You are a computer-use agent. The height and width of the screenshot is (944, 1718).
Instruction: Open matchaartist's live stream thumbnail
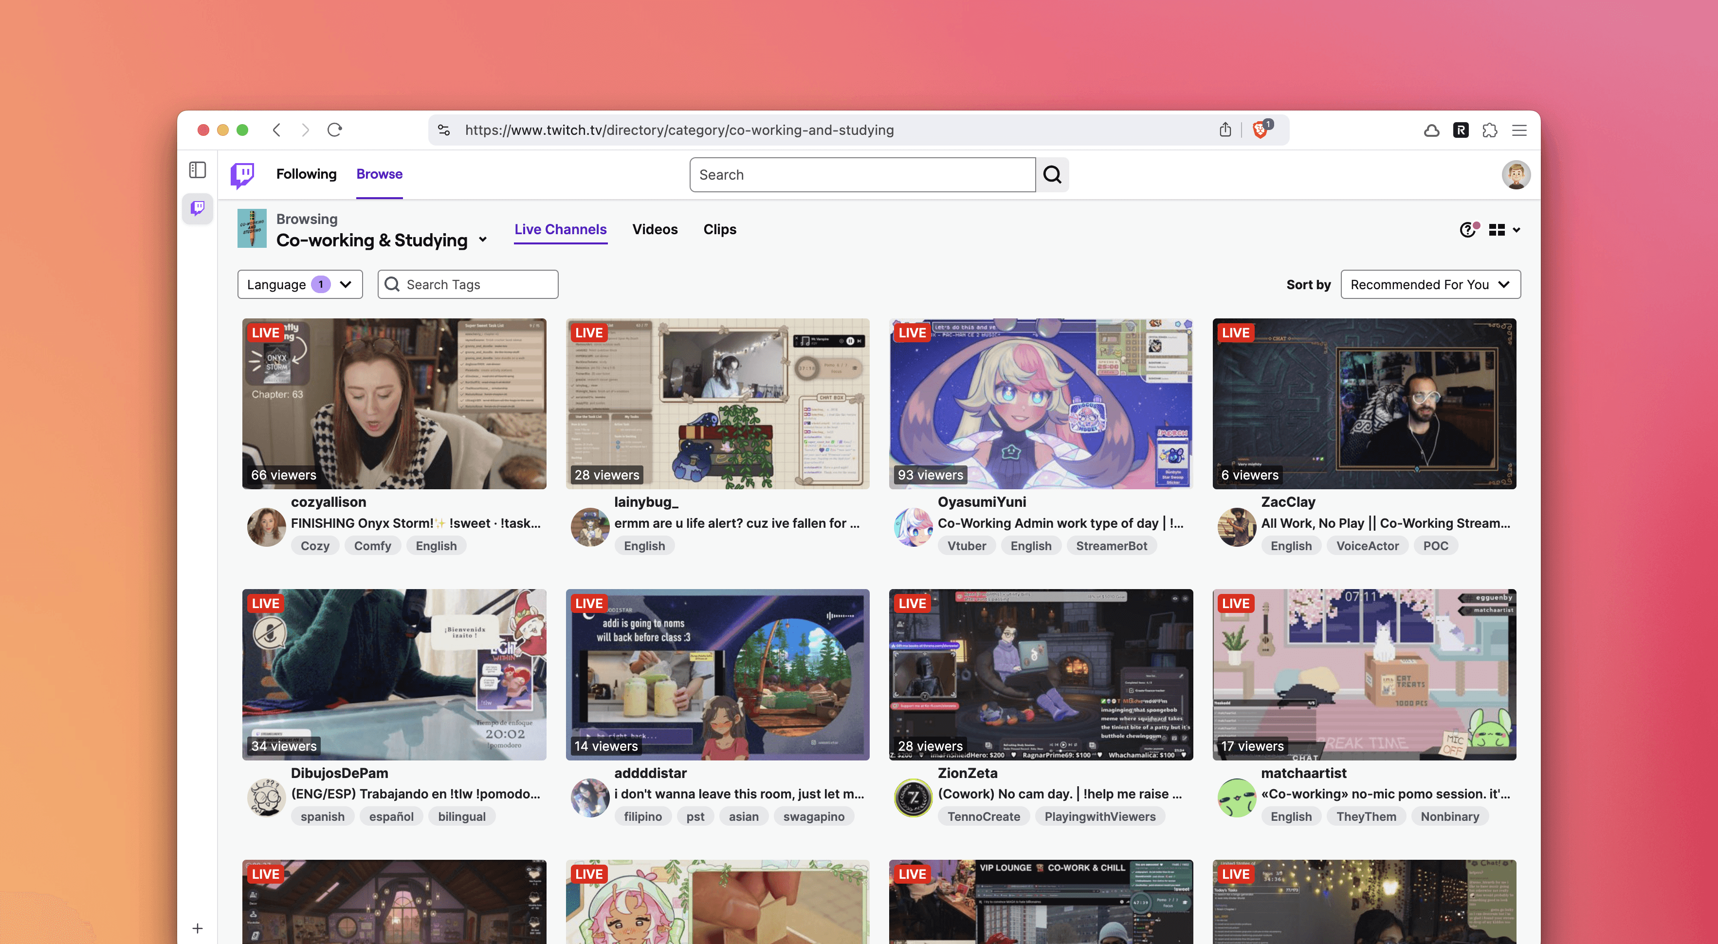[x=1365, y=674]
